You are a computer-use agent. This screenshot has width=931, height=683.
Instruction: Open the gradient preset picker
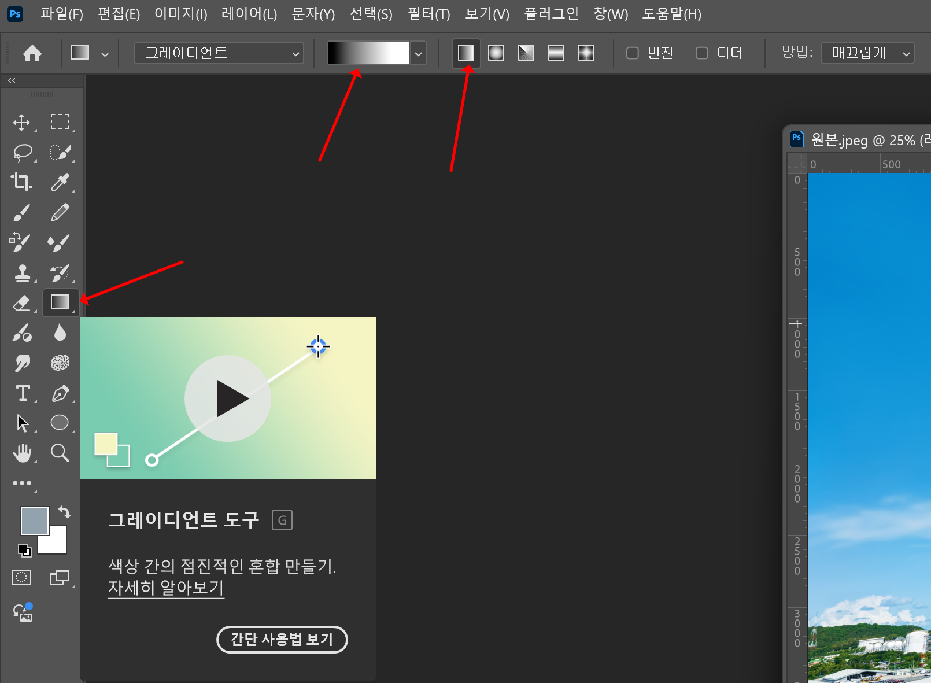coord(418,53)
